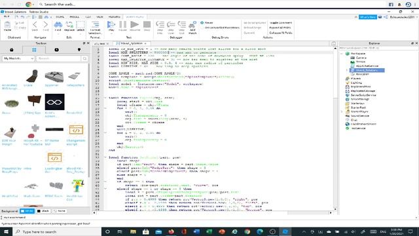419x236 pixels.
Task: Click the Stop test button
Action: click(147, 25)
